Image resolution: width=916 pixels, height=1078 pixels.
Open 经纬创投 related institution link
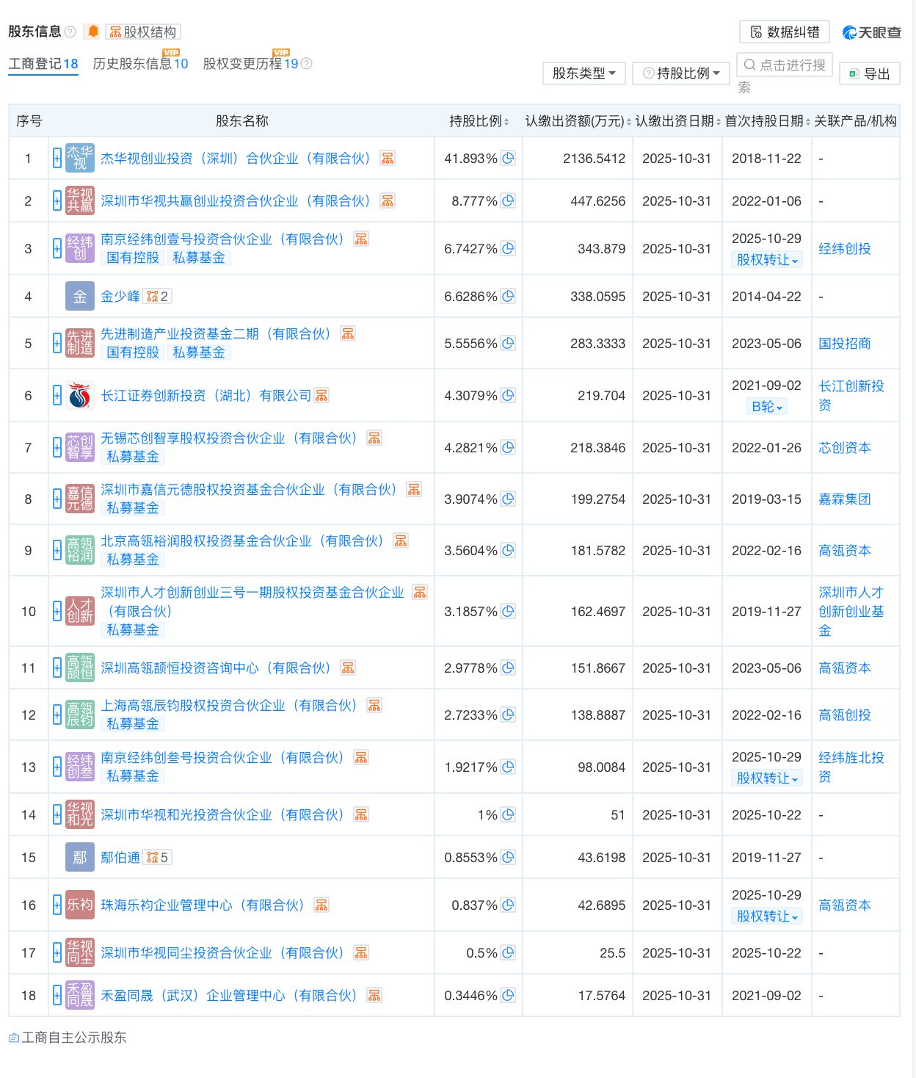(845, 249)
